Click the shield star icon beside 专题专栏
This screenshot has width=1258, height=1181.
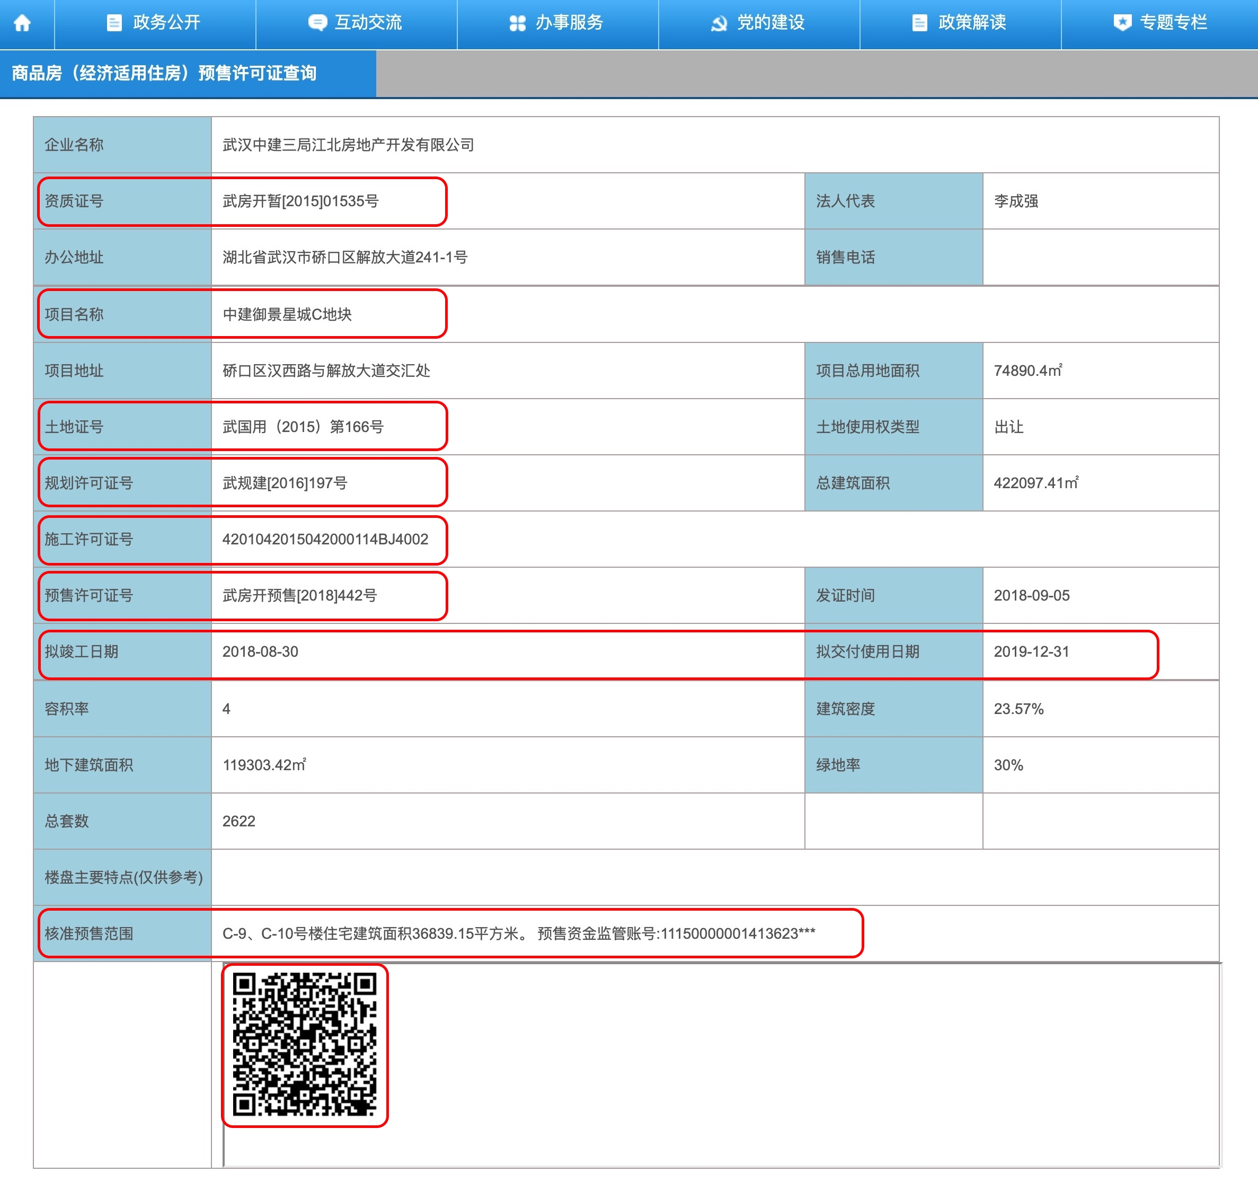pos(1122,23)
